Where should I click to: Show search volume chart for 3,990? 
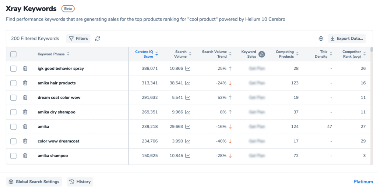188,141
